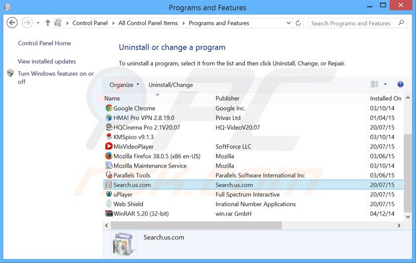Select Web Shield entry
Image resolution: width=416 pixels, height=263 pixels.
point(128,204)
